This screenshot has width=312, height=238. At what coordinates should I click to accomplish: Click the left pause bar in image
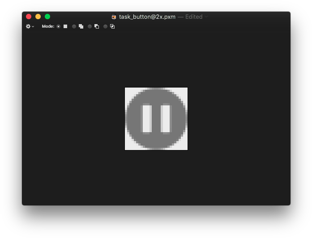[x=147, y=119]
